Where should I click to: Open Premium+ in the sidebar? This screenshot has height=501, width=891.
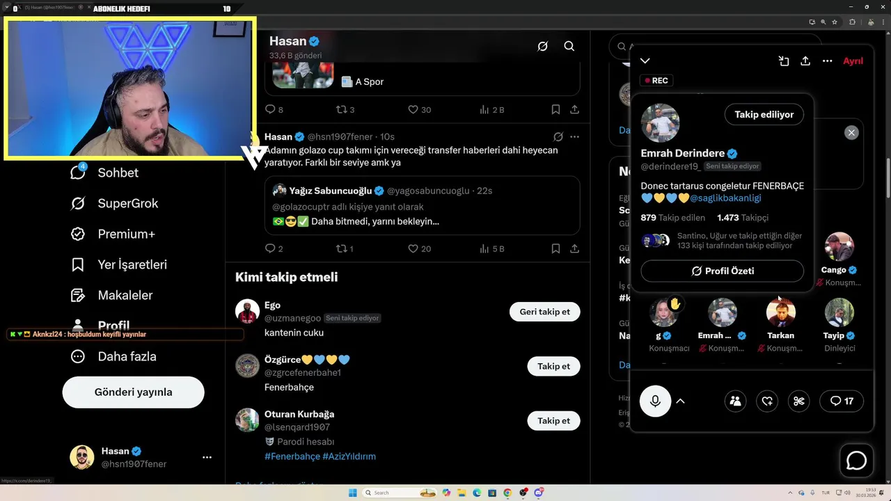[x=113, y=234]
